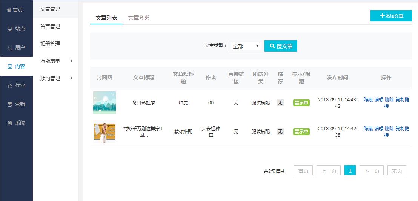Open 相册管理 in the submenu
The image size is (418, 201).
50,44
